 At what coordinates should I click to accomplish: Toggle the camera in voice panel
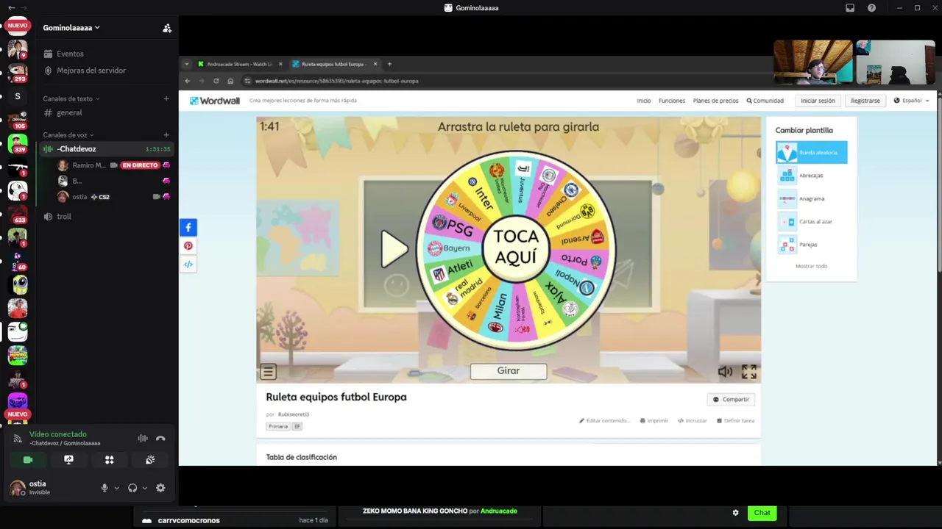coord(28,460)
